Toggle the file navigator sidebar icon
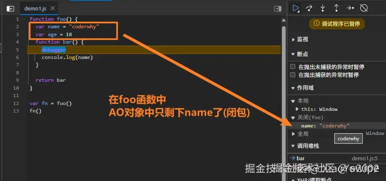The width and height of the screenshot is (386, 181). 10,9
